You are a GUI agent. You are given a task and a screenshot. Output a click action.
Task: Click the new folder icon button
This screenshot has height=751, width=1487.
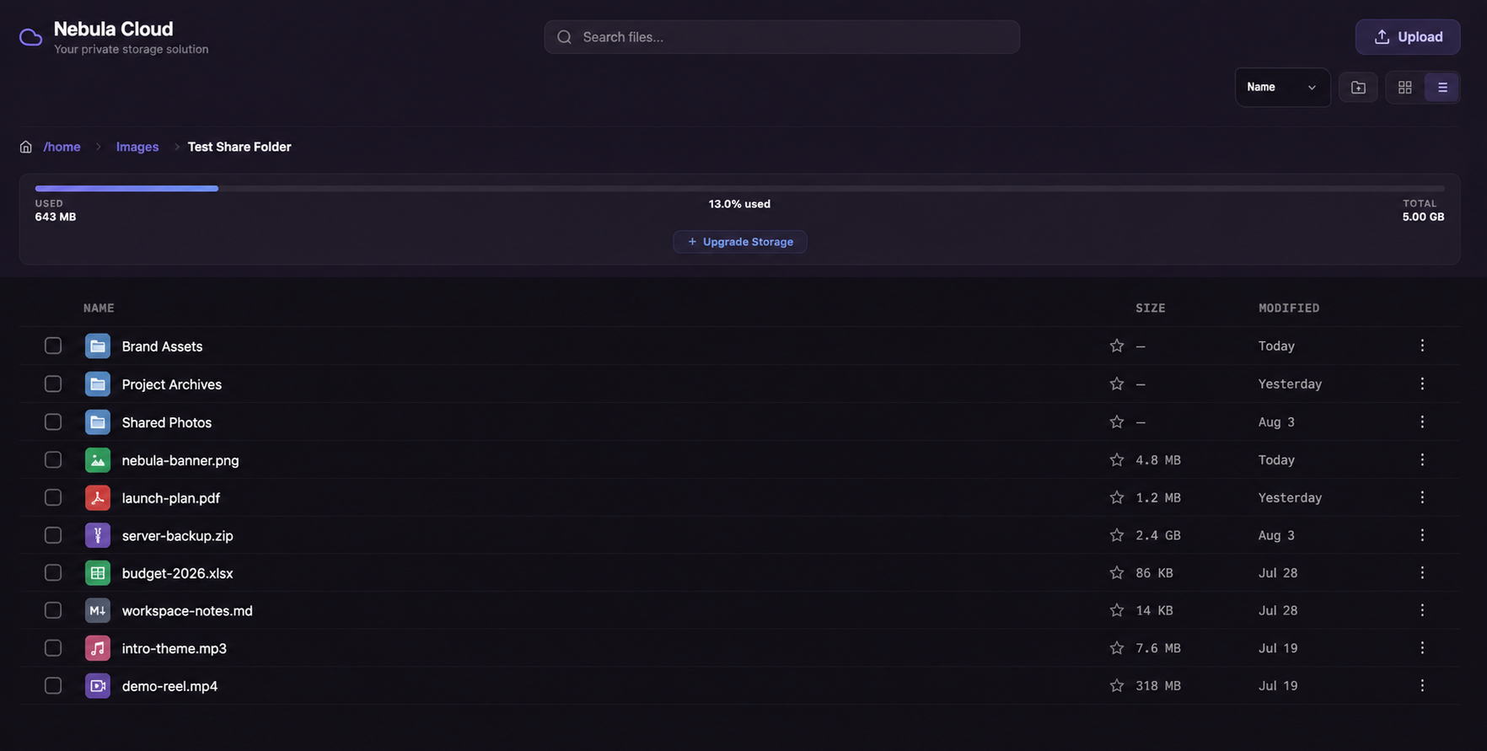pyautogui.click(x=1358, y=87)
